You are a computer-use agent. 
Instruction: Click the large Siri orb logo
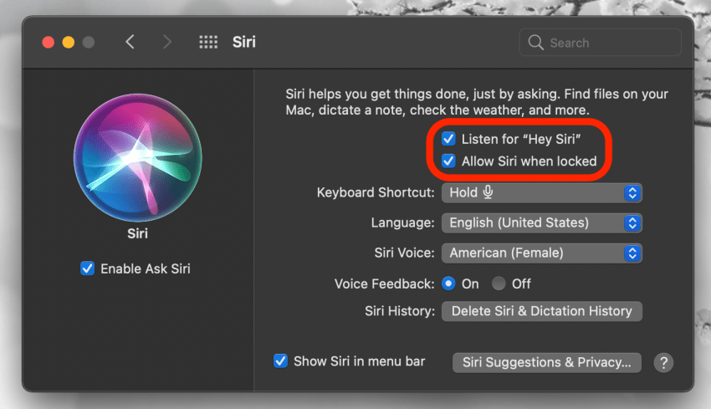pos(138,156)
